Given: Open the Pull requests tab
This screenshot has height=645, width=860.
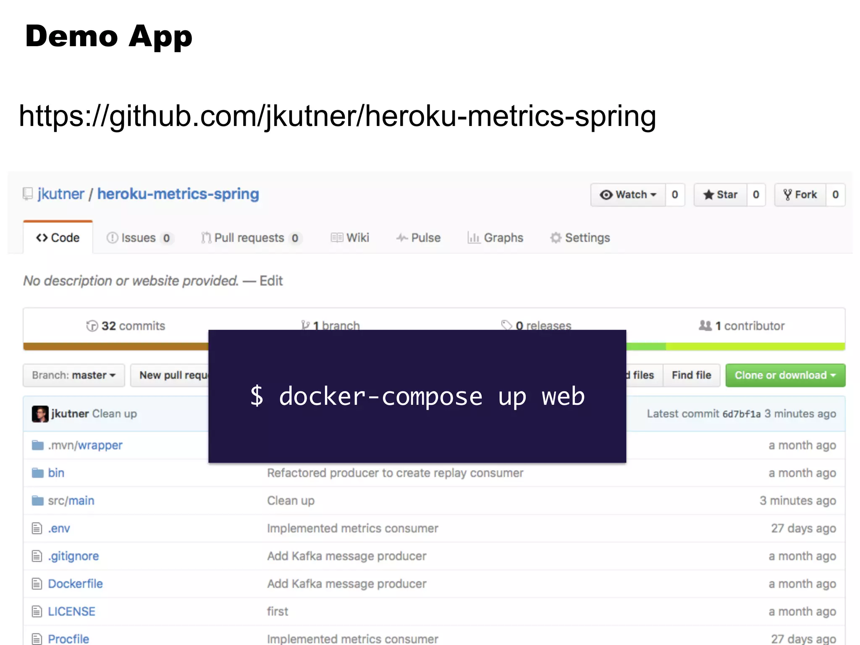Looking at the screenshot, I should (249, 238).
